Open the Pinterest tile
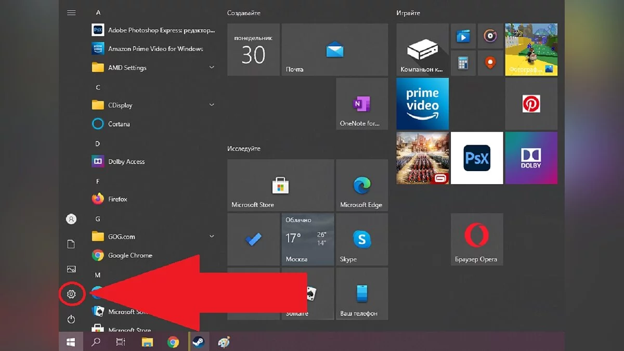Screen dimensions: 624x351 pos(531,103)
